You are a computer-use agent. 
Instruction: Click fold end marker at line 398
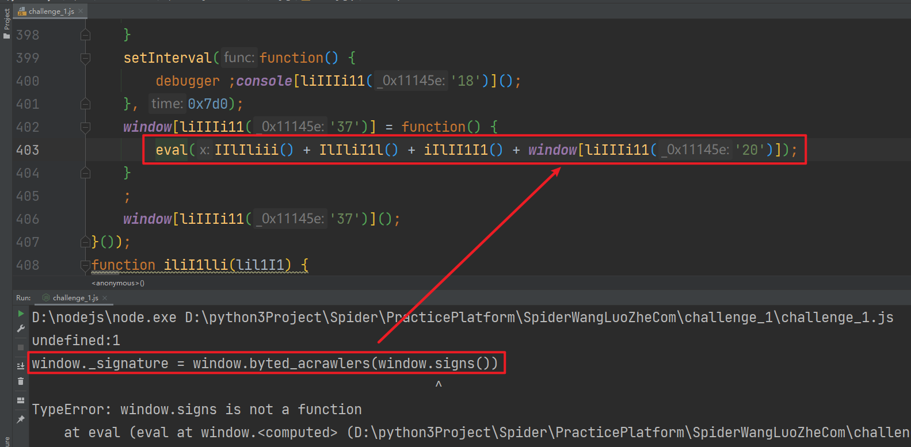pyautogui.click(x=85, y=35)
